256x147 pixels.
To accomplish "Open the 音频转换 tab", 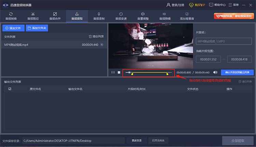I will click(11, 16).
